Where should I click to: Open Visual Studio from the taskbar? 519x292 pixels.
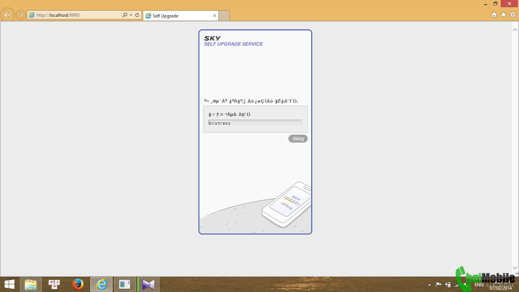pos(149,284)
